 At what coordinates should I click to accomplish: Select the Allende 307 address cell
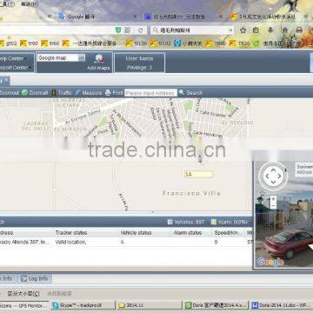coord(25,242)
